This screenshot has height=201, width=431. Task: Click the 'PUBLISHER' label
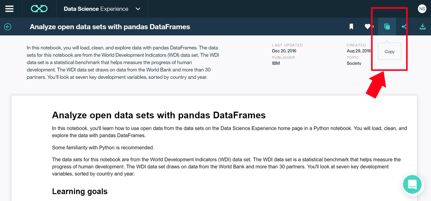[x=284, y=58]
